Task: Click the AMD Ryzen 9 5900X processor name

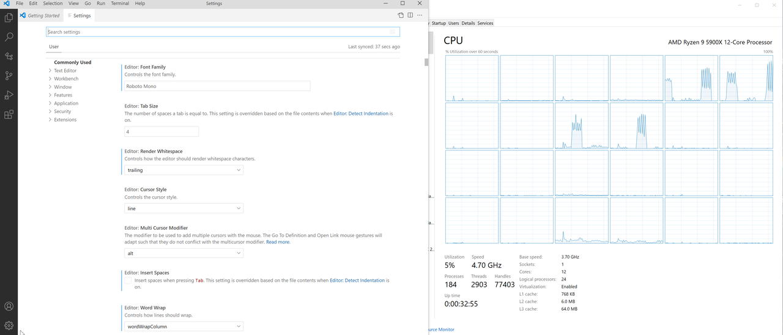Action: pyautogui.click(x=720, y=42)
